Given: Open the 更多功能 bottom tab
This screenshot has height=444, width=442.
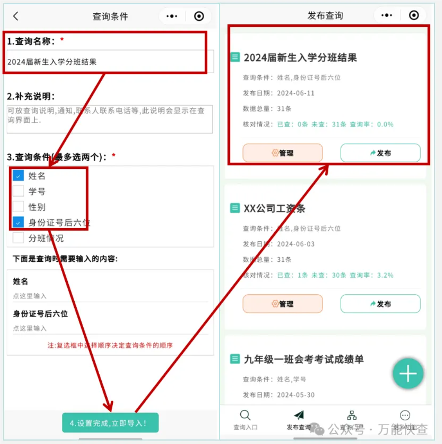Looking at the screenshot, I should [x=405, y=420].
